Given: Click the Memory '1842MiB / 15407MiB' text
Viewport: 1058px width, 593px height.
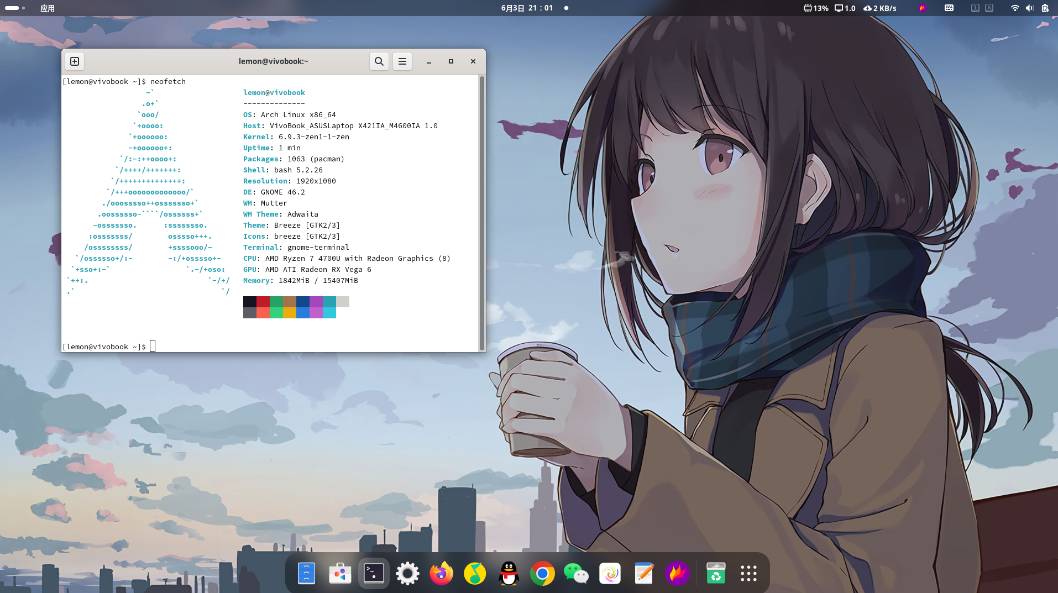Looking at the screenshot, I should pyautogui.click(x=318, y=280).
